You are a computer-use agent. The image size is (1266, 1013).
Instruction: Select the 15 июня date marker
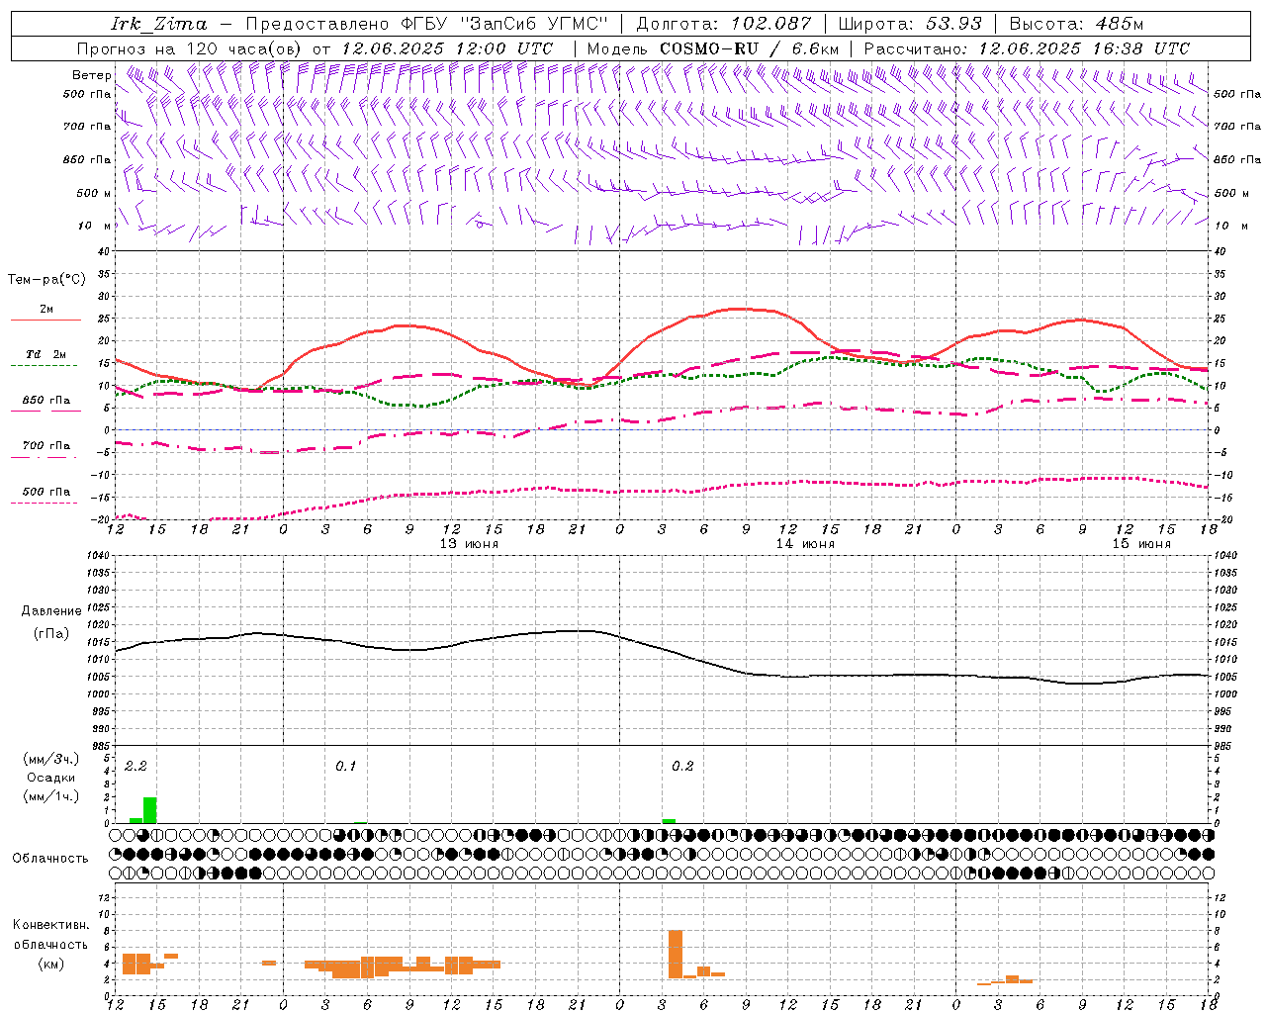pyautogui.click(x=1141, y=544)
